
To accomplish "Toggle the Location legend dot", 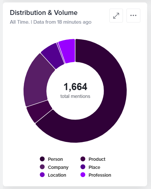I will click(42, 175).
